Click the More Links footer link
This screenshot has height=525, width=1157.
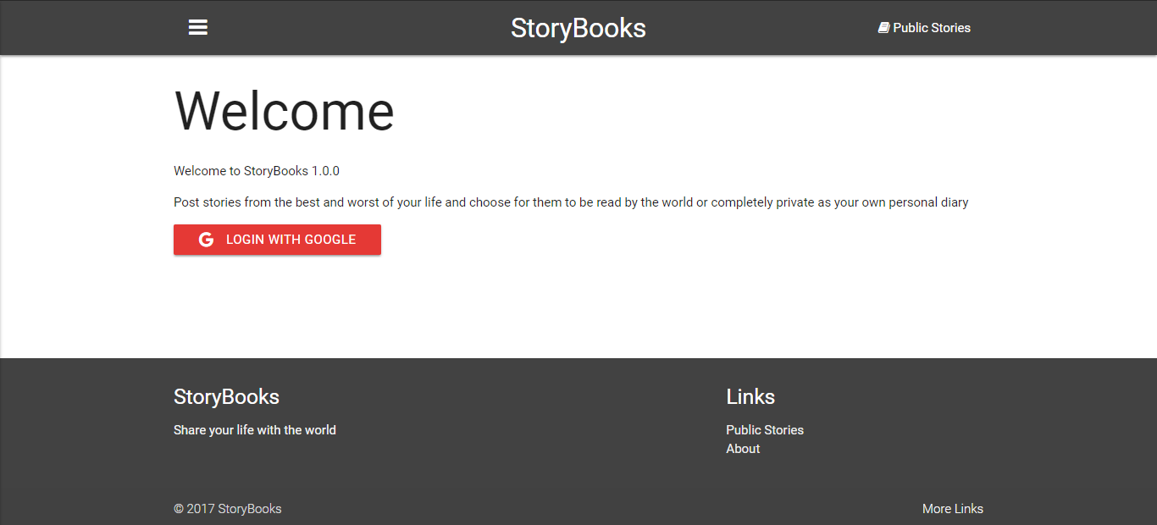(953, 509)
